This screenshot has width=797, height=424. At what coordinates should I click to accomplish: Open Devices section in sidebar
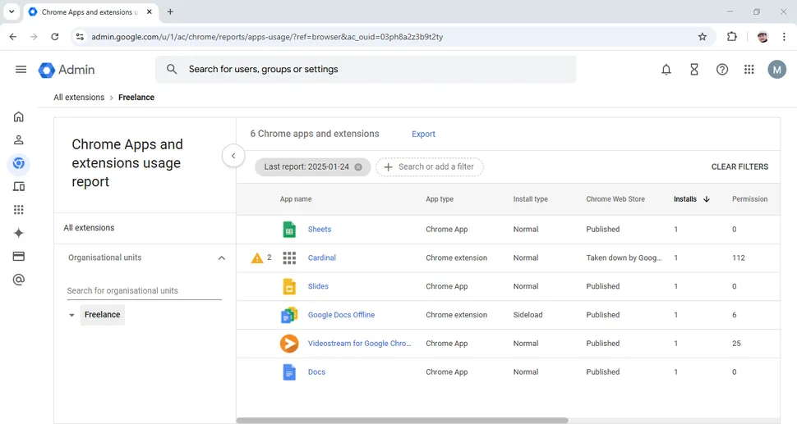(x=19, y=187)
